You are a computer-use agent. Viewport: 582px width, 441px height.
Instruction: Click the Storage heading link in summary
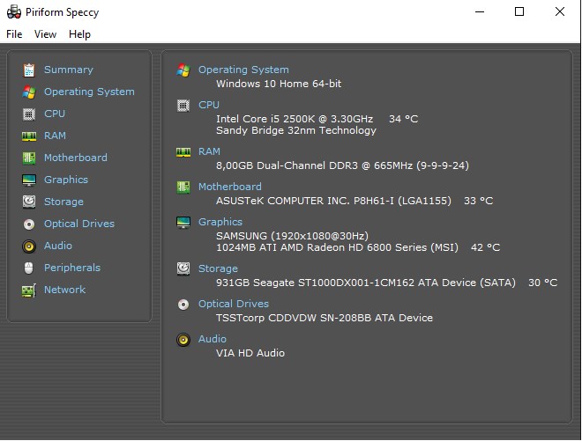pos(218,268)
